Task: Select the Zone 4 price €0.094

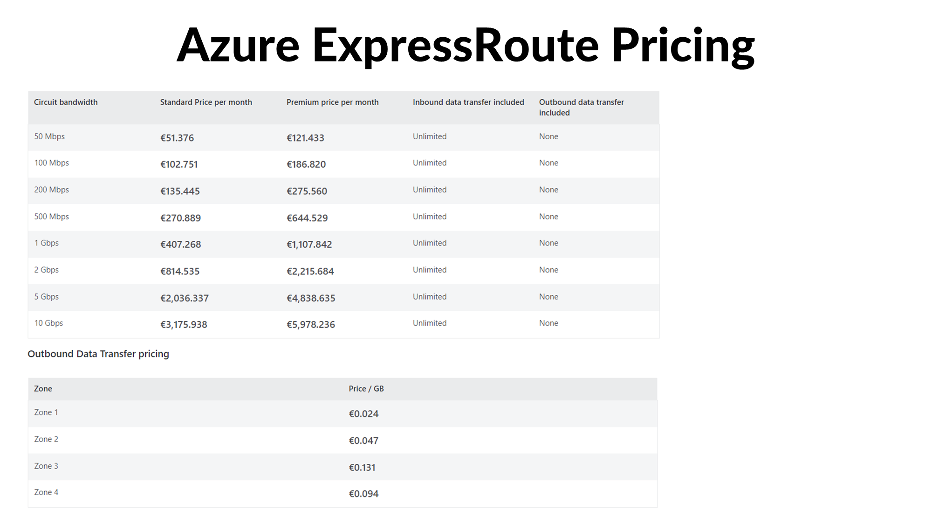Action: [x=363, y=494]
